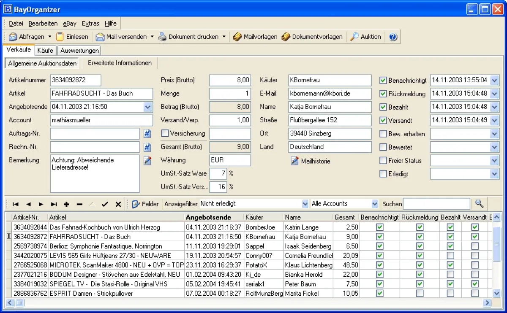The height and width of the screenshot is (313, 507).
Task: Click the Mailhistorie button
Action: [311, 161]
